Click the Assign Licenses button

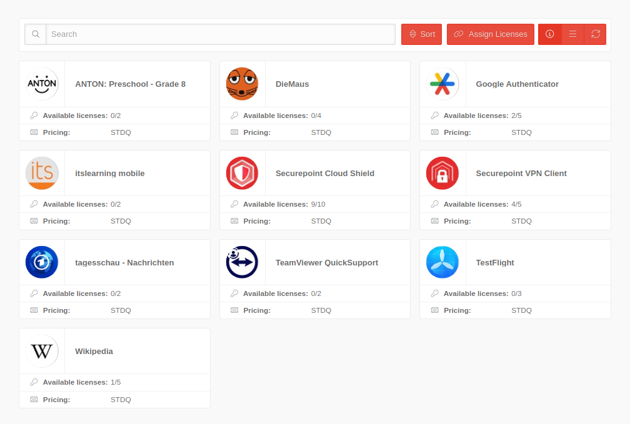pyautogui.click(x=491, y=34)
